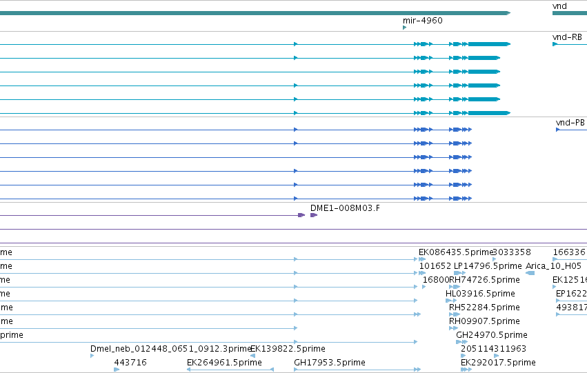This screenshot has width=587, height=373.
Task: Select the LP14796.5prime arrow glyph
Action: pos(459,273)
